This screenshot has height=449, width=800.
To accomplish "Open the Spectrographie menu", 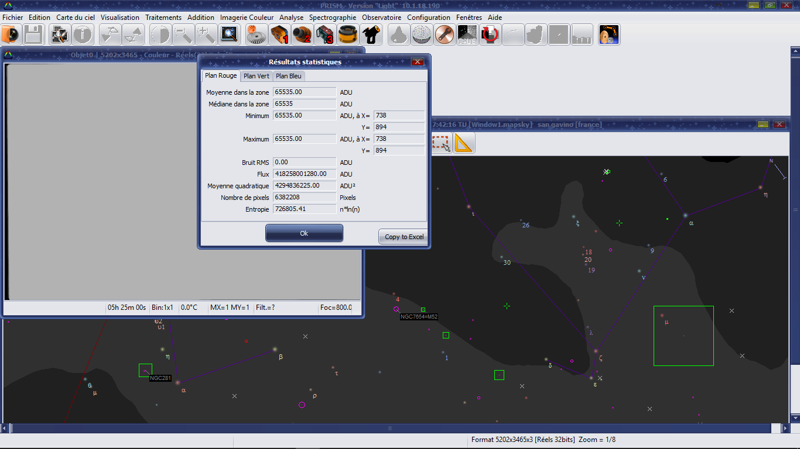I will pos(332,18).
